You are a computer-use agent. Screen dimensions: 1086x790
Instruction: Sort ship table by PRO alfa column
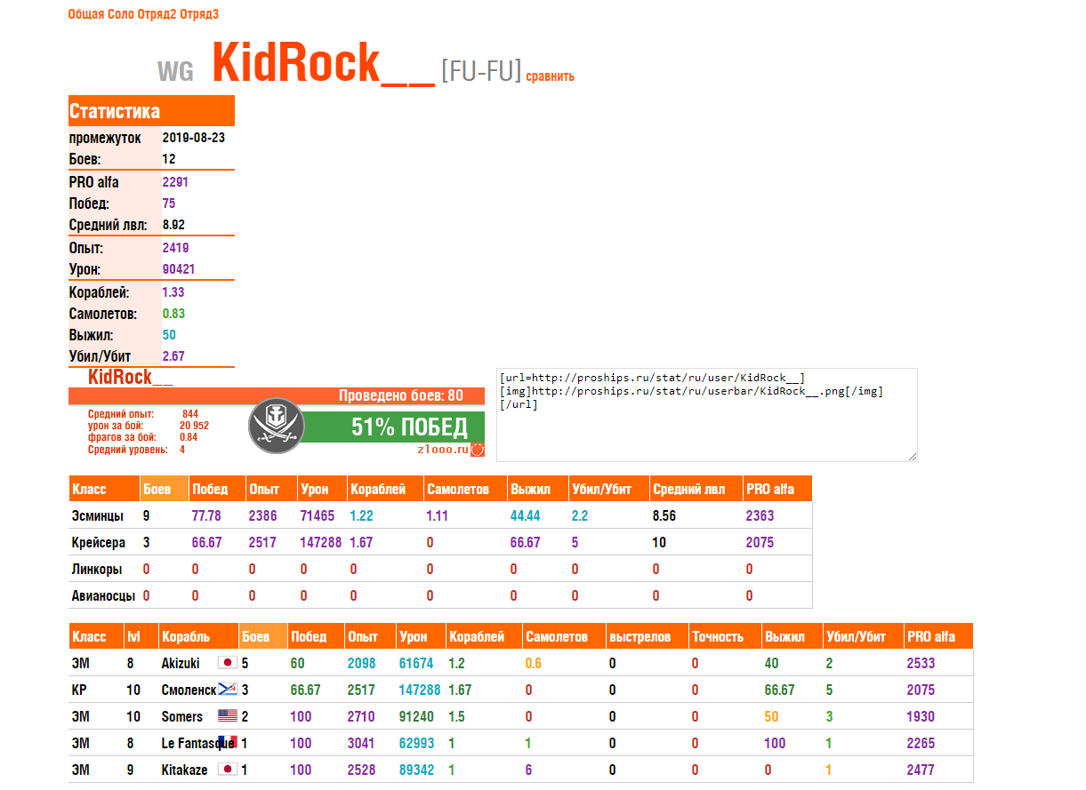pos(937,636)
